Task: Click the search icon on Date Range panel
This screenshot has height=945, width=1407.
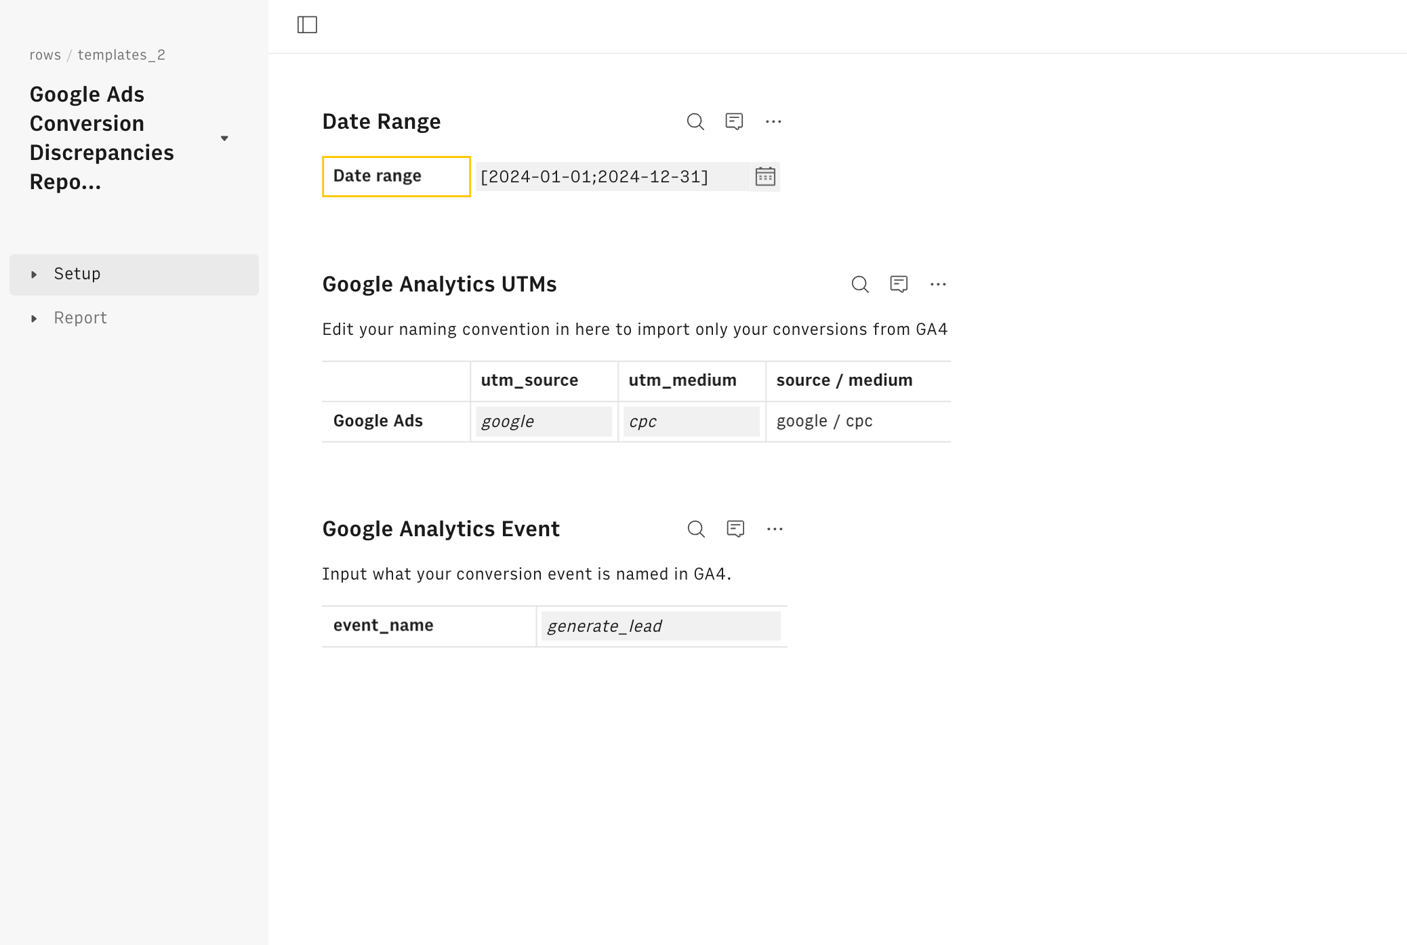Action: coord(695,121)
